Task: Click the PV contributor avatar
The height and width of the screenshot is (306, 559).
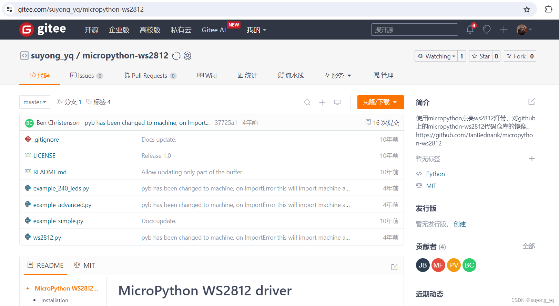Action: pyautogui.click(x=454, y=265)
